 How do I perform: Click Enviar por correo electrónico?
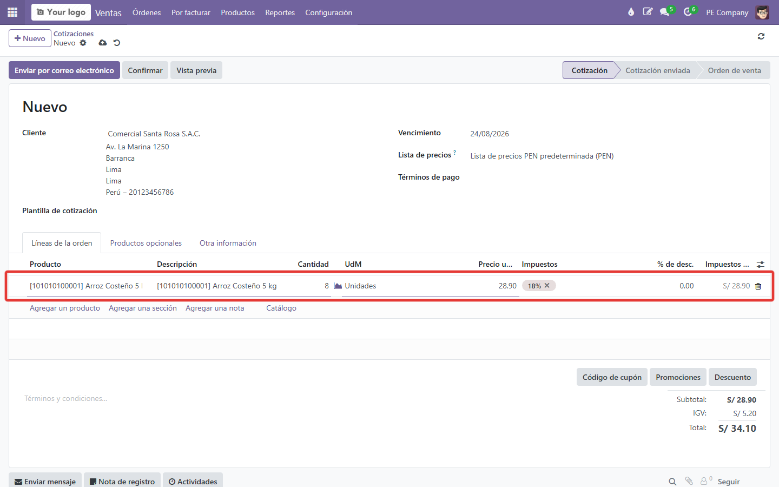coord(64,70)
